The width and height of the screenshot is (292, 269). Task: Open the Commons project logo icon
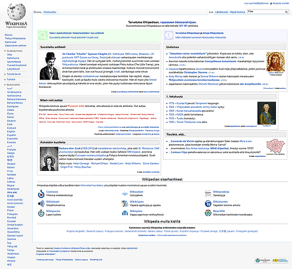[41, 194]
